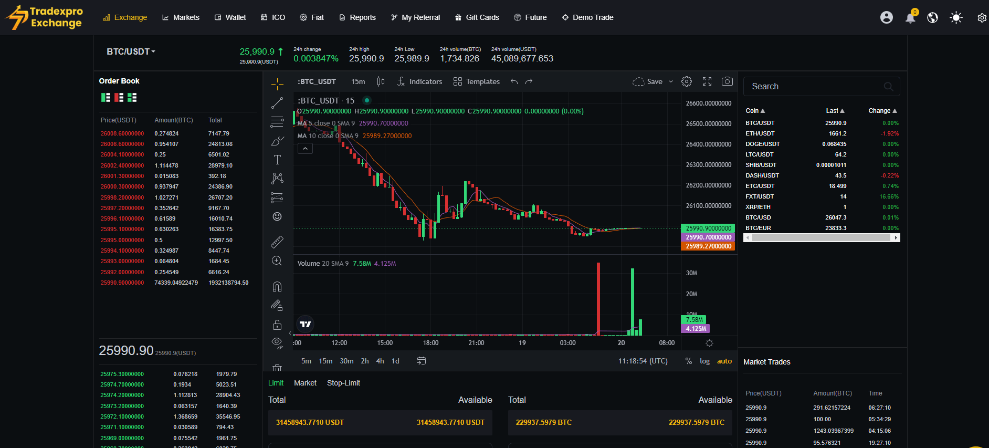This screenshot has width=989, height=448.
Task: Open the user account profile icon
Action: pos(887,17)
